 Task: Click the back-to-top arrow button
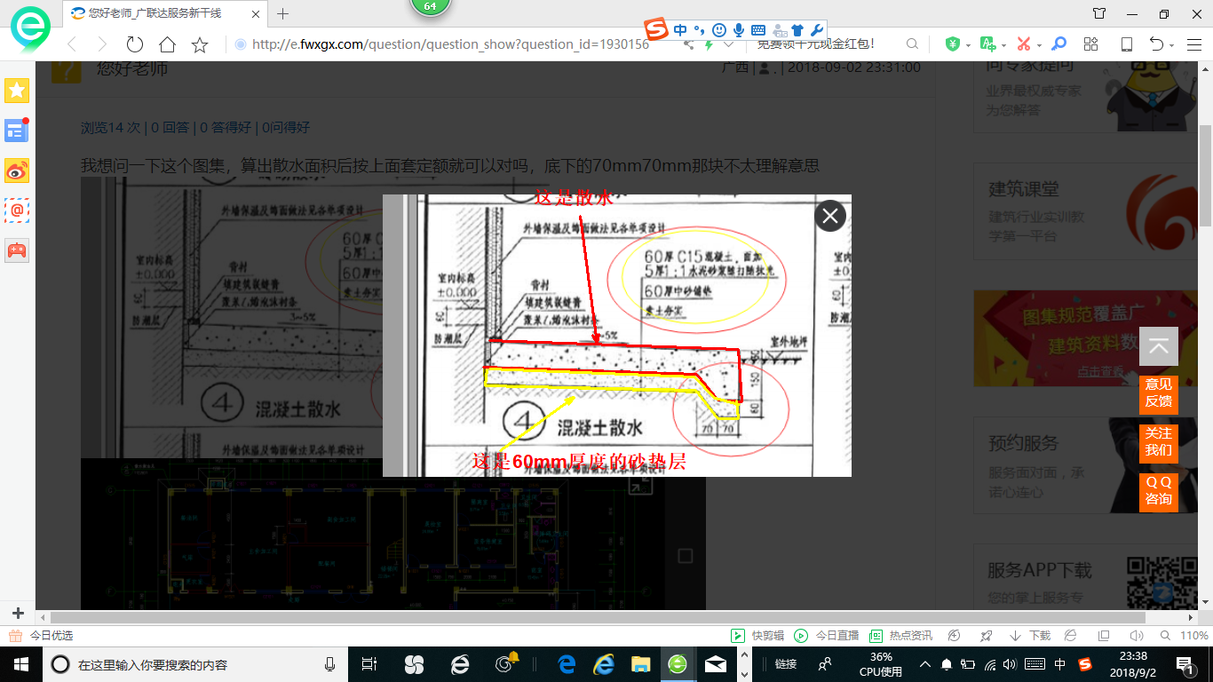click(x=1158, y=346)
